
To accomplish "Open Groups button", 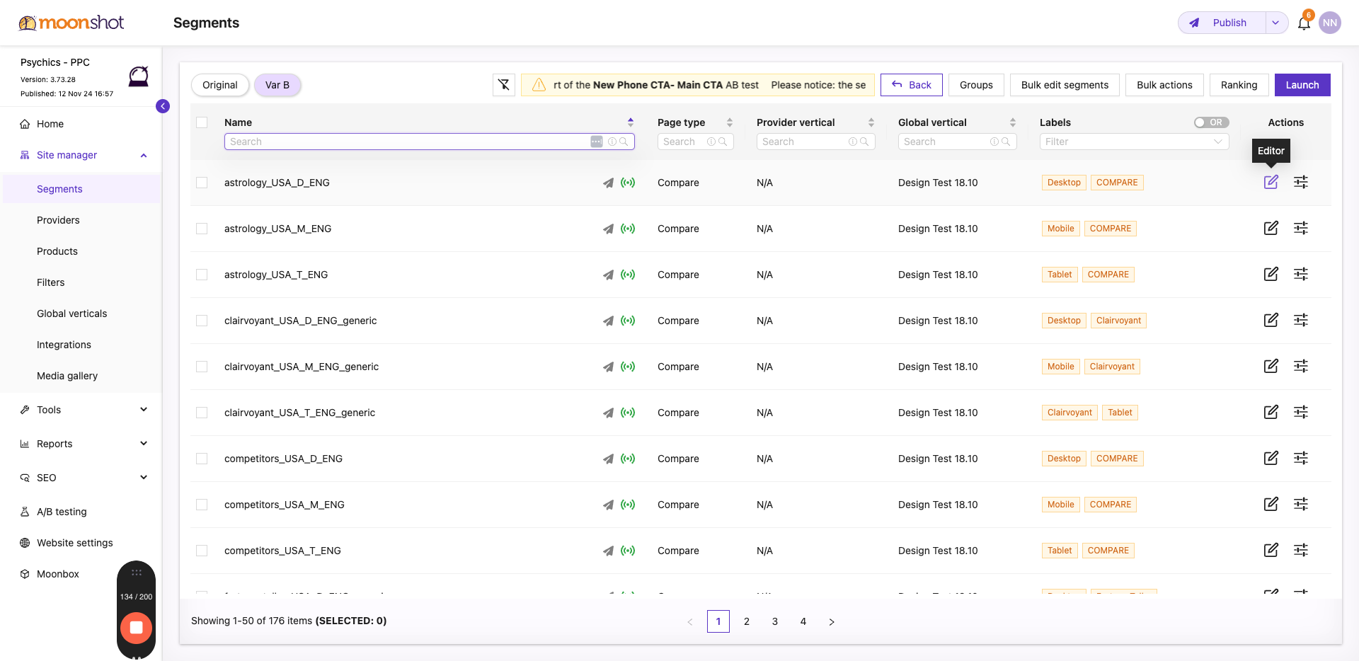I will 976,85.
